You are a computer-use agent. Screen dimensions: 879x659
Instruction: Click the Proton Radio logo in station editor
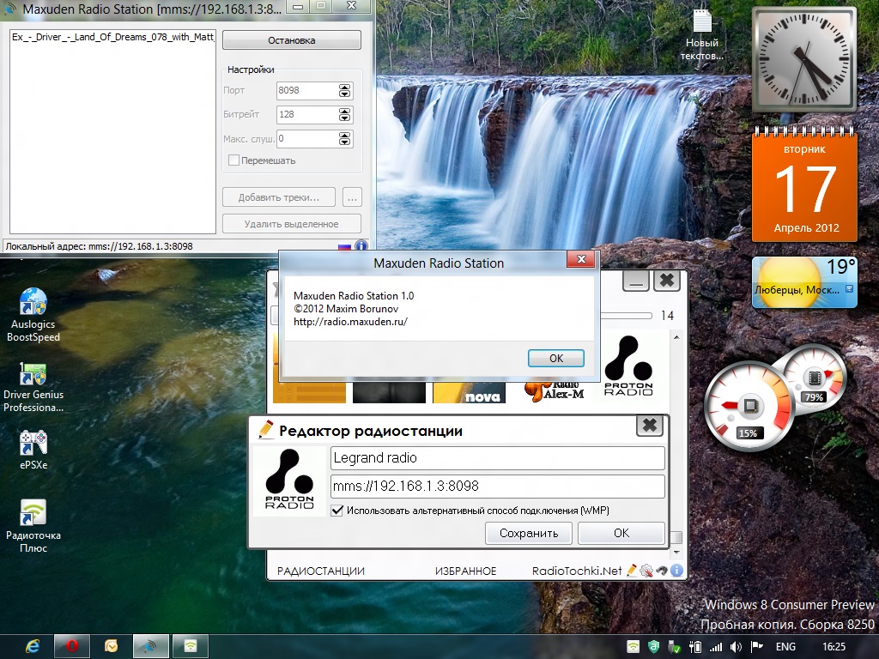pyautogui.click(x=289, y=480)
